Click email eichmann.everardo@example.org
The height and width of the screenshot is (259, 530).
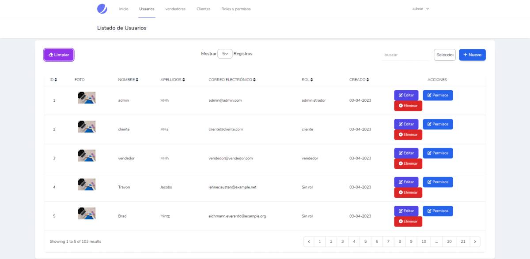click(237, 216)
